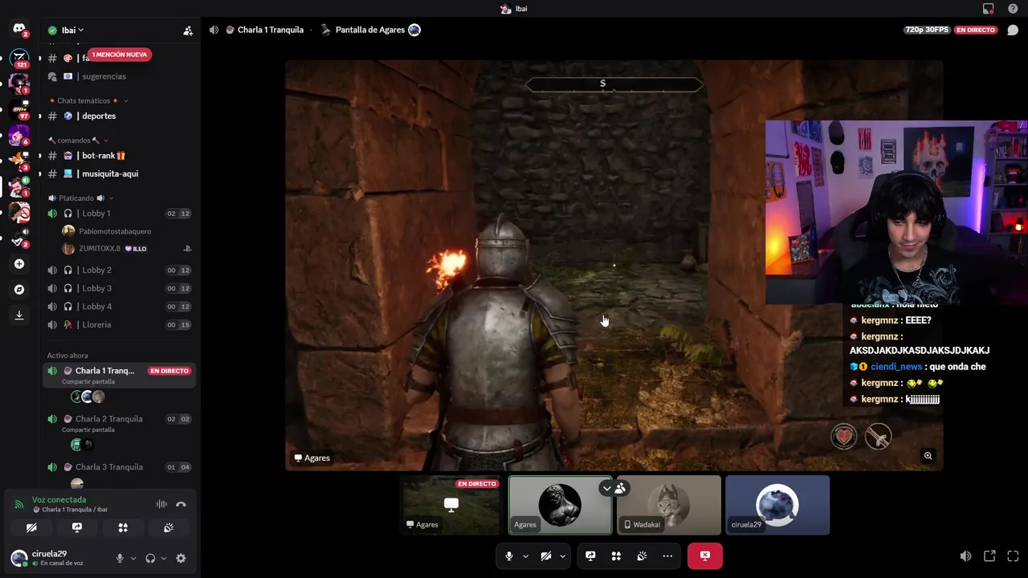Disconnect from voice using phone icon
This screenshot has height=578, width=1028.
[x=181, y=504]
